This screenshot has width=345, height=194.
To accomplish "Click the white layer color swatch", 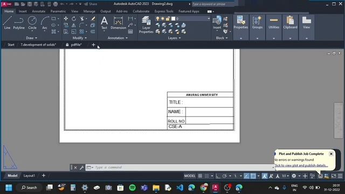I will point(174,19).
